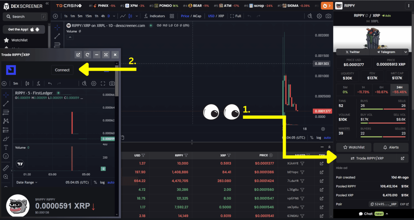The height and width of the screenshot is (220, 414).
Task: Take a chart snapshot with the camera icon
Action: click(x=329, y=16)
